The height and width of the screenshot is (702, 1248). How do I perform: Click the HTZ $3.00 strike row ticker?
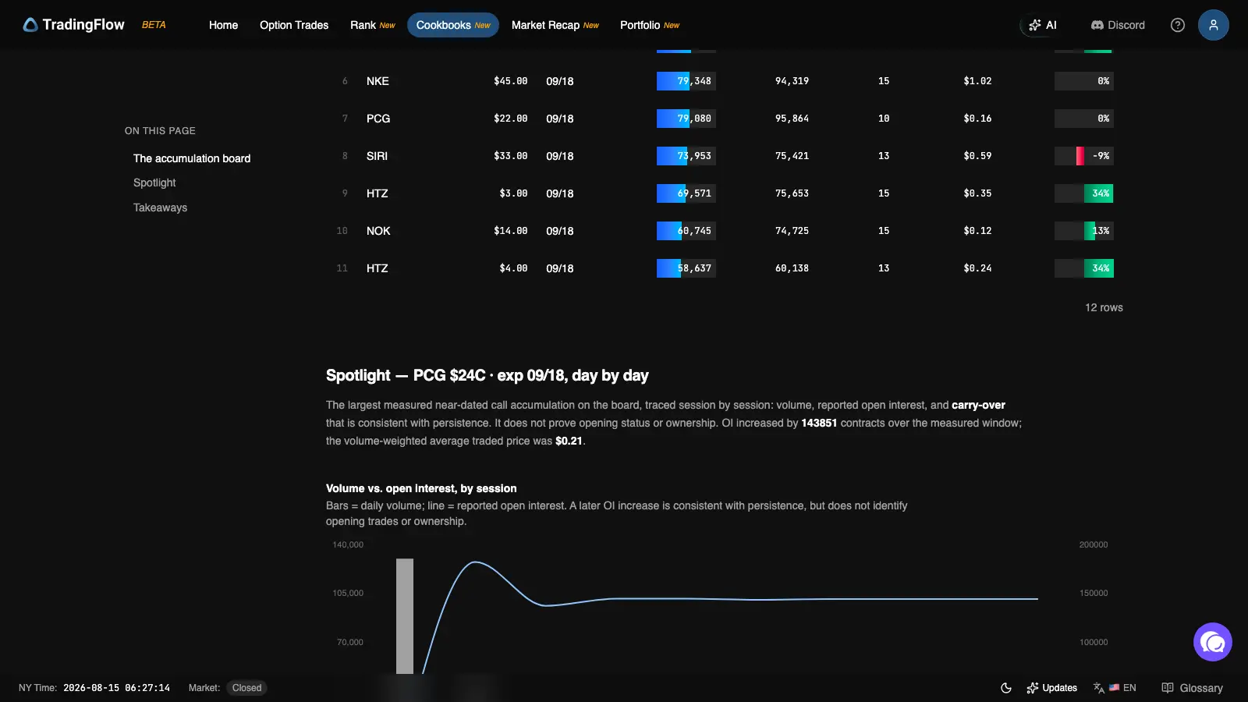click(377, 193)
